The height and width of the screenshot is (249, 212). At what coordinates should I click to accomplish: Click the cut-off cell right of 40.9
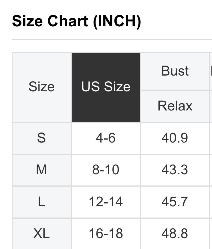coord(211,138)
